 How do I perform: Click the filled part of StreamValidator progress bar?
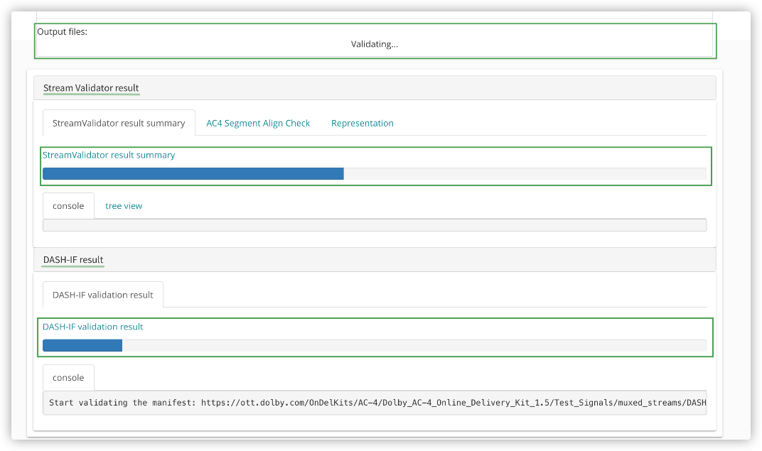193,174
